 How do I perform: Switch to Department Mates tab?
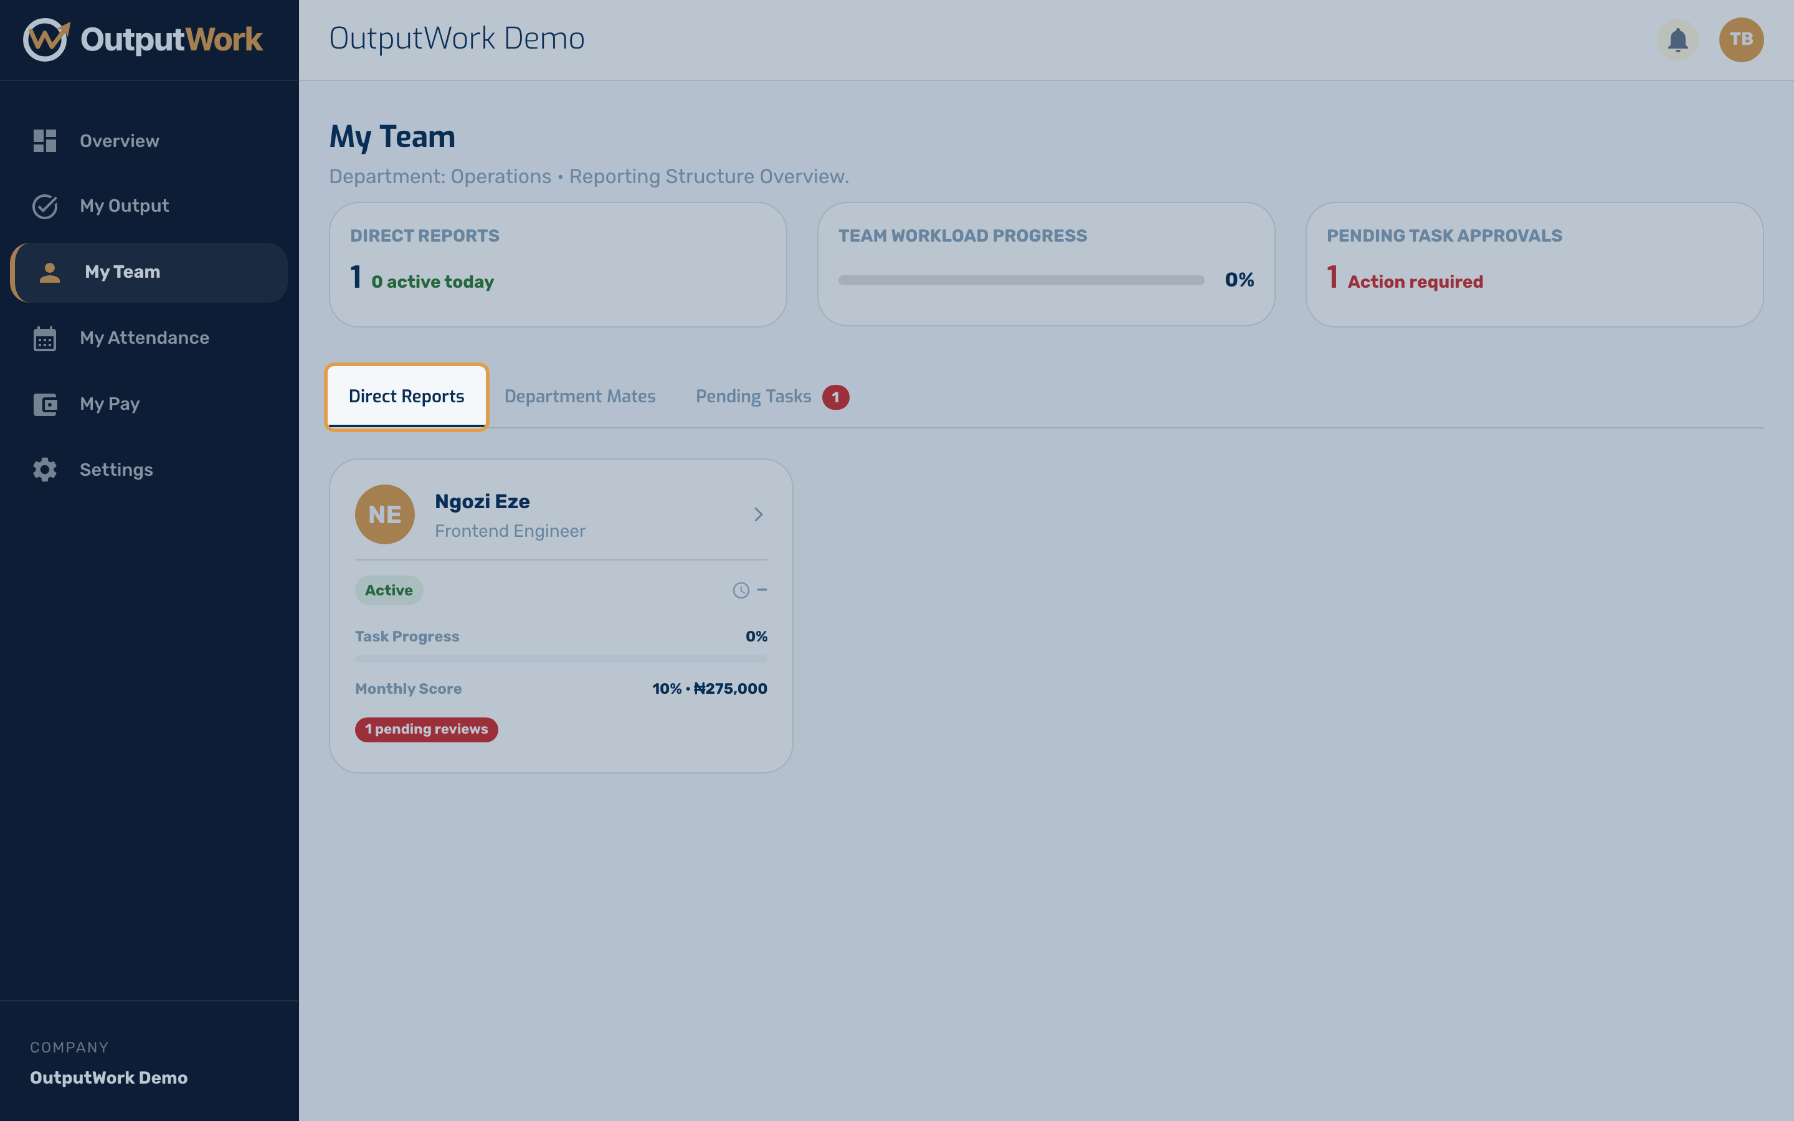coord(580,397)
